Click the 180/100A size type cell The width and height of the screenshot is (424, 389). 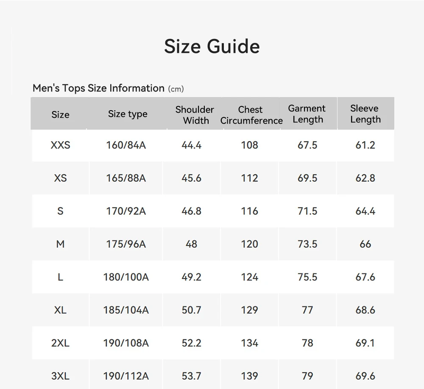(126, 277)
